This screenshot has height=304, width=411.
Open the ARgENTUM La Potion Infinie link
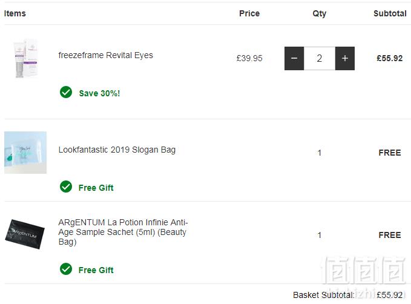coord(123,232)
